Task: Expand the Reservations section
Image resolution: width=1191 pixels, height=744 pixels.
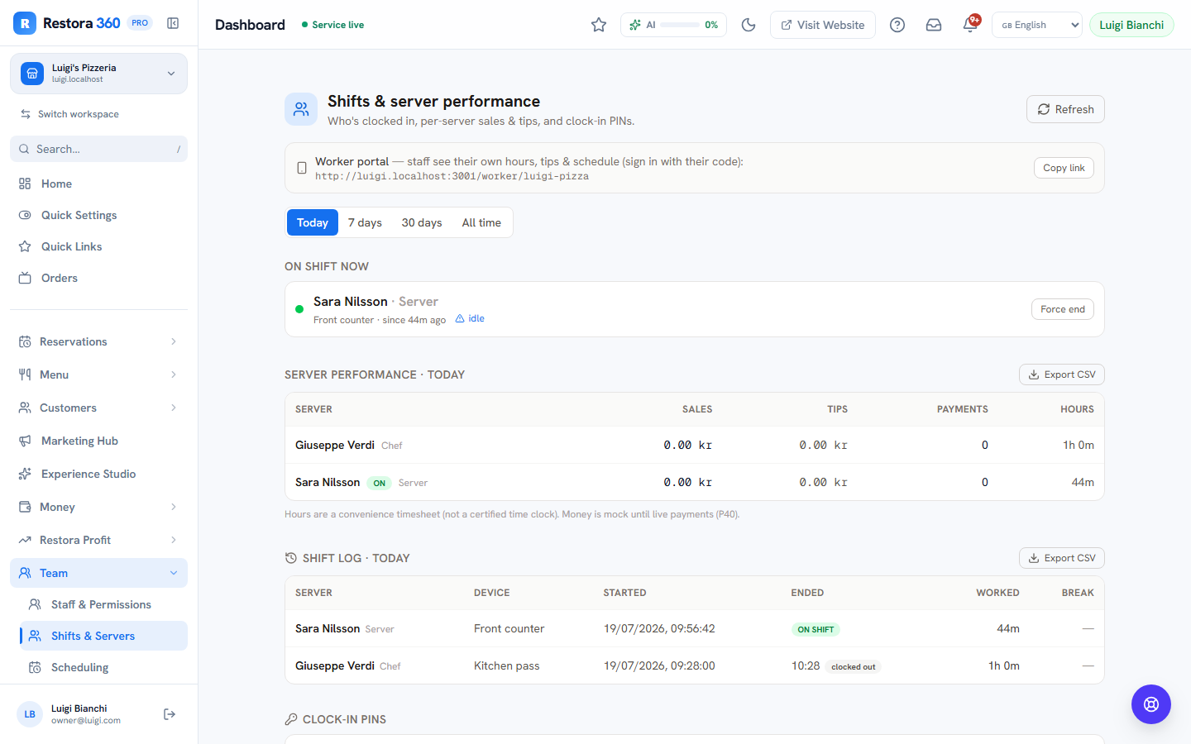Action: click(x=98, y=341)
